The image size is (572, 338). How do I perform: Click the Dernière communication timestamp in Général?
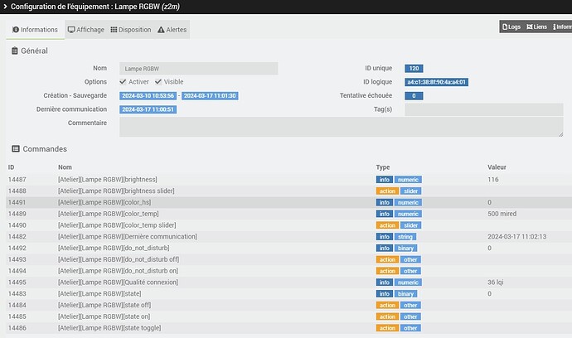[x=148, y=109]
